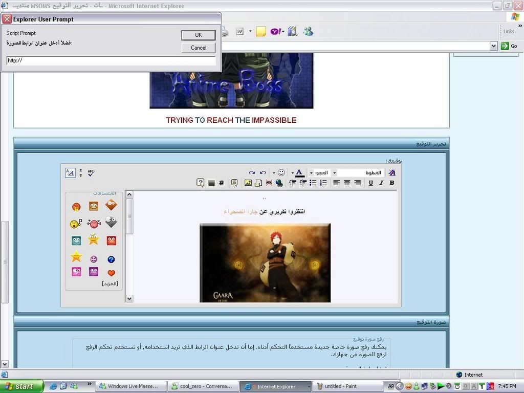Toggle center text alignment
This screenshot has width=524, height=393.
tap(347, 183)
